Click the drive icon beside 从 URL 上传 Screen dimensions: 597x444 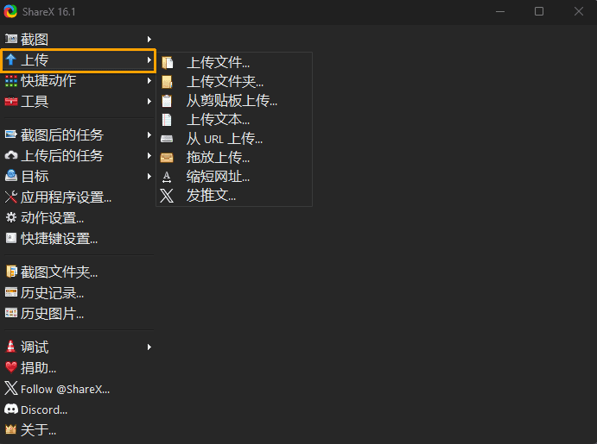click(x=167, y=139)
